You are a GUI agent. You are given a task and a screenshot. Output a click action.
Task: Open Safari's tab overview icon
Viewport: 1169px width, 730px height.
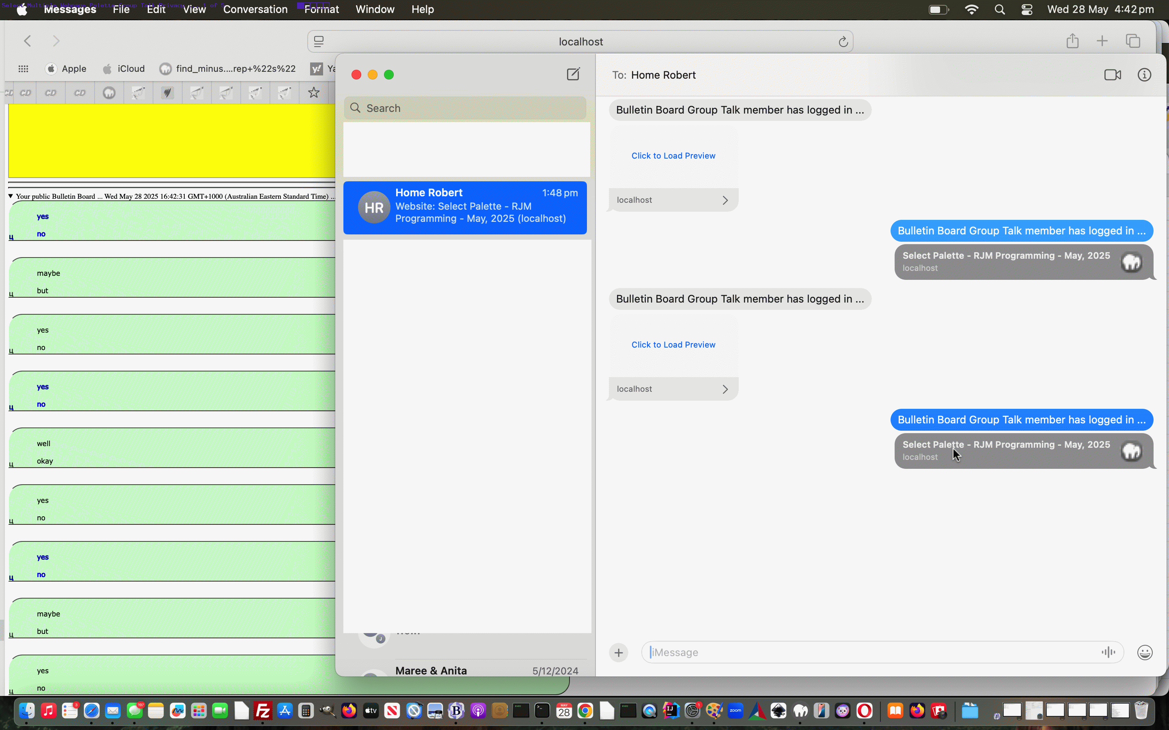pos(1133,41)
